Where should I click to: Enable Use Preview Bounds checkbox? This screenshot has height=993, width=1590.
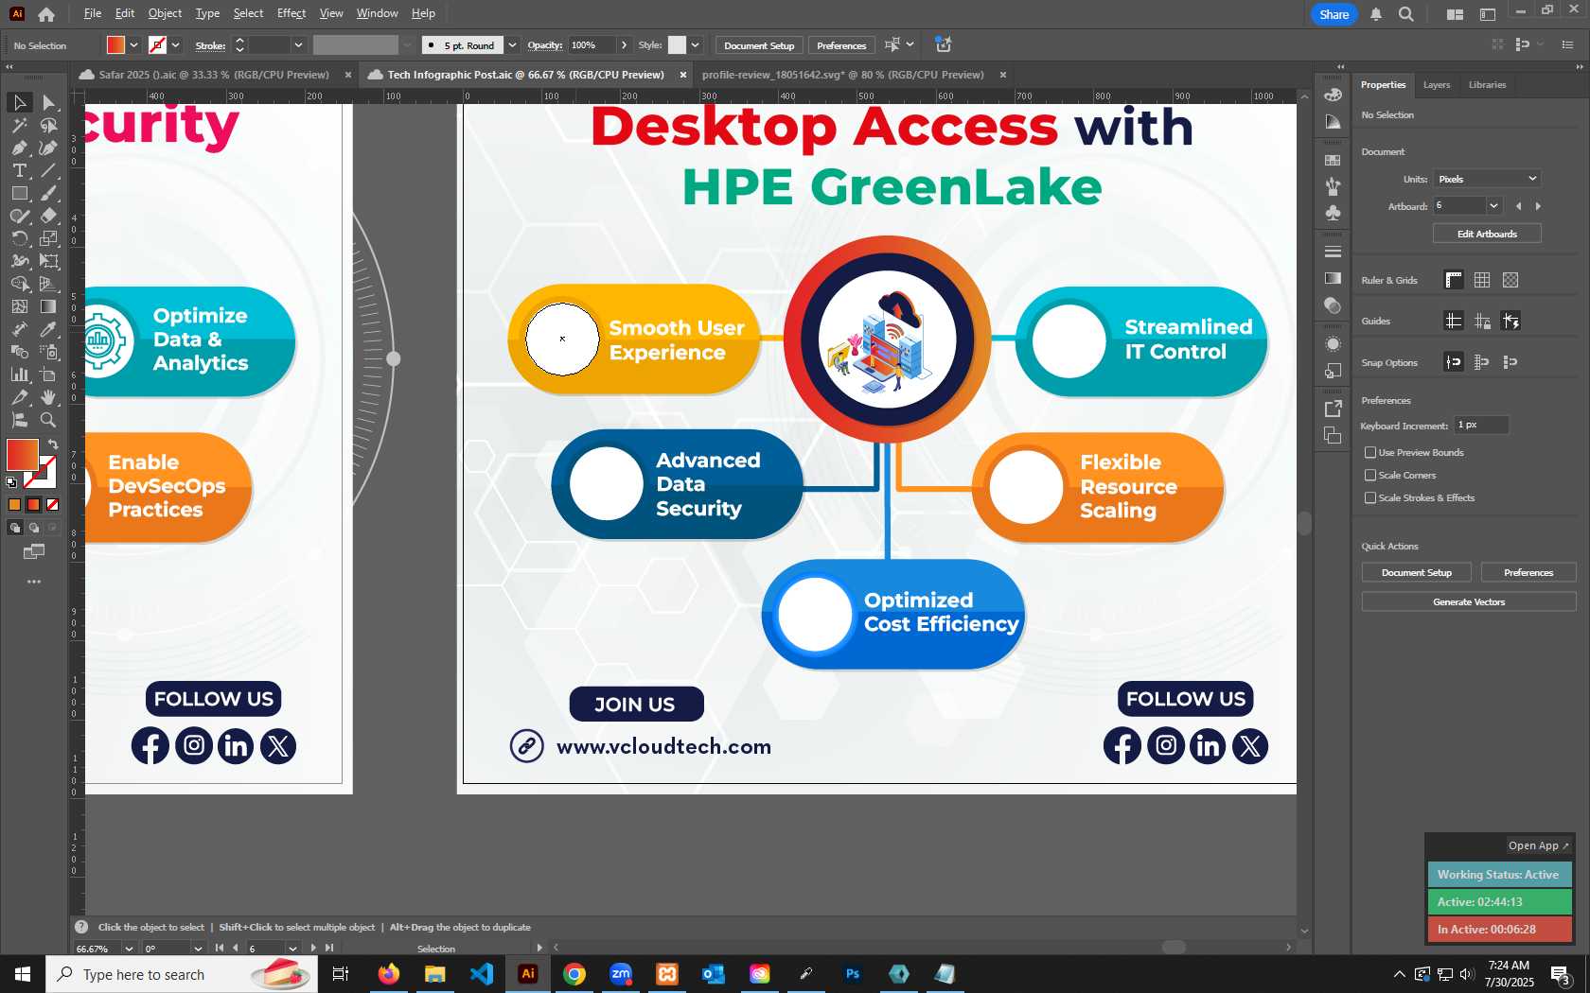pos(1370,452)
